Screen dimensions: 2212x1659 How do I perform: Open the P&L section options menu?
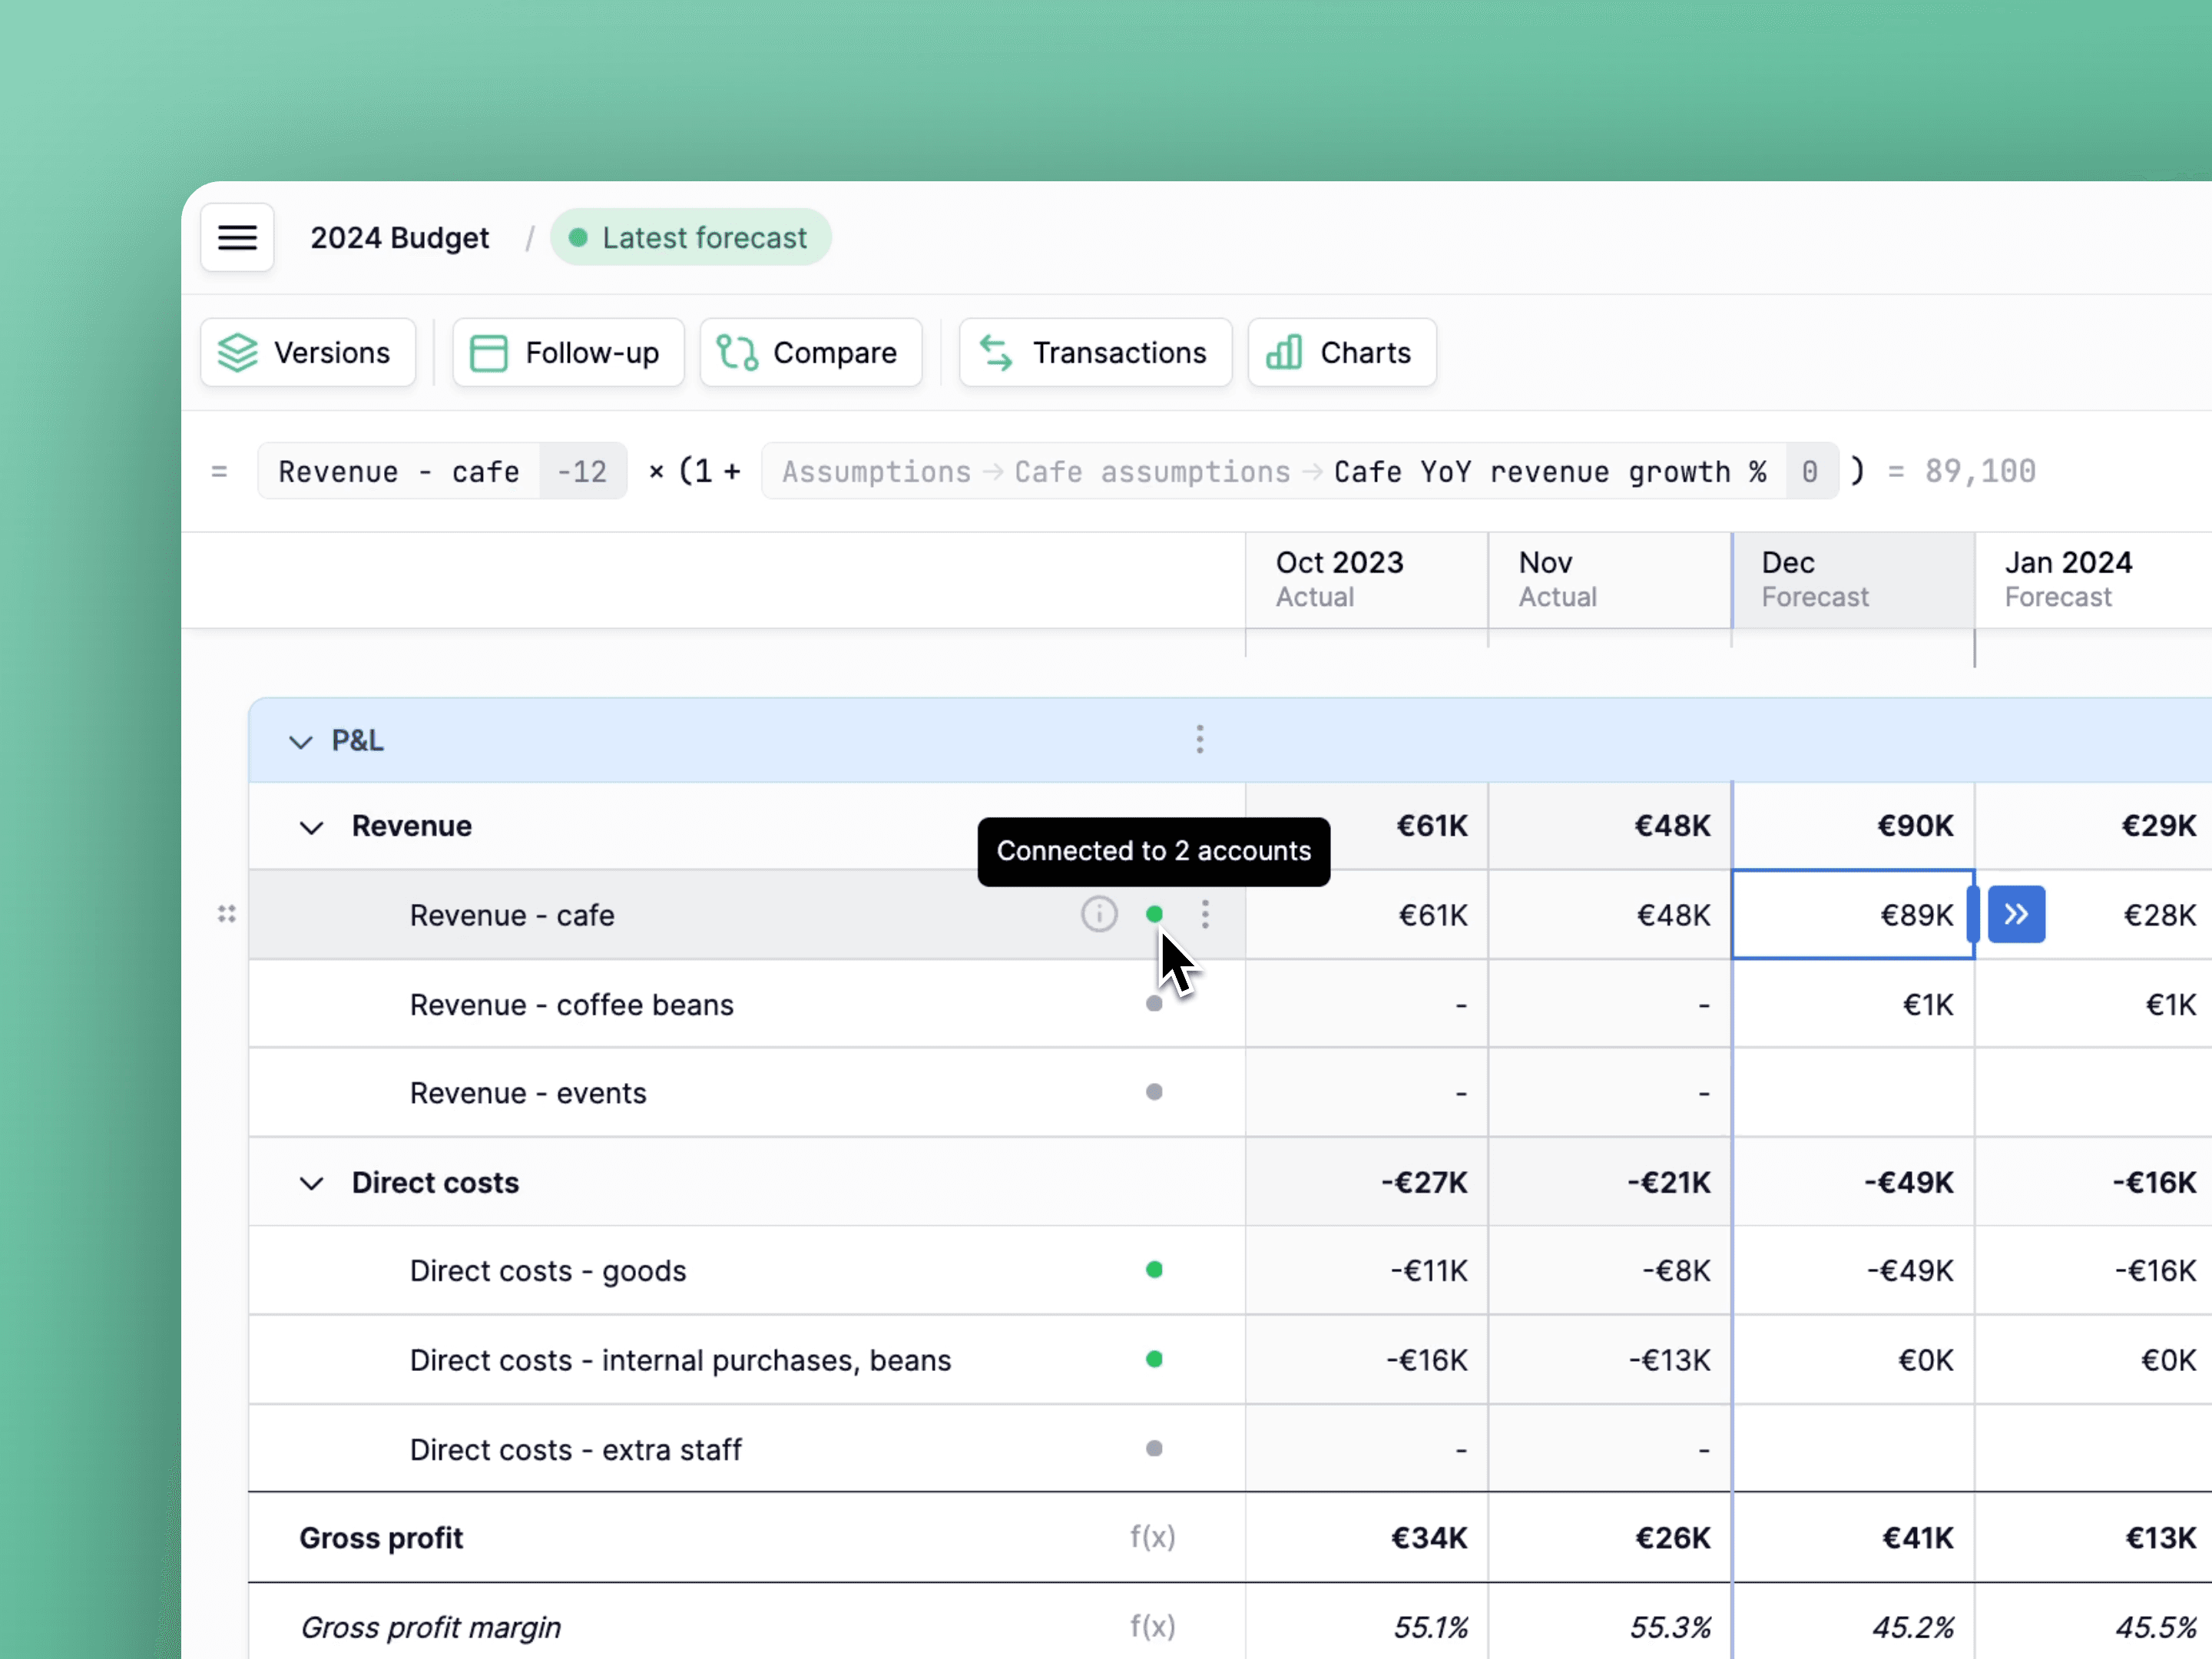(x=1200, y=740)
